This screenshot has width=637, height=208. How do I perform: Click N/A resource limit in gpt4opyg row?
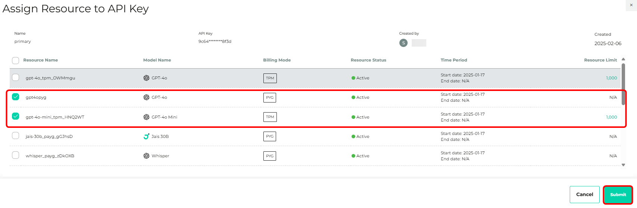(x=613, y=97)
